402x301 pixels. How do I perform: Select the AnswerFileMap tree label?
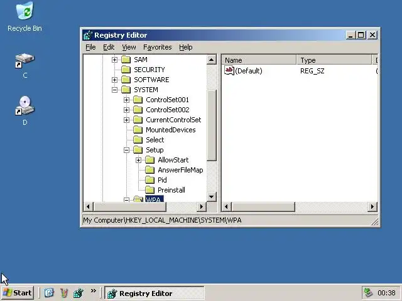(180, 170)
